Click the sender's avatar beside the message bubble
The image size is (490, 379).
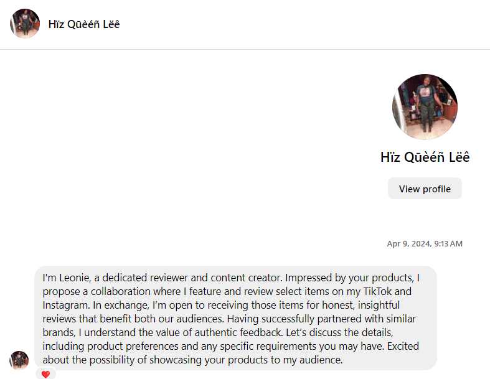click(19, 360)
